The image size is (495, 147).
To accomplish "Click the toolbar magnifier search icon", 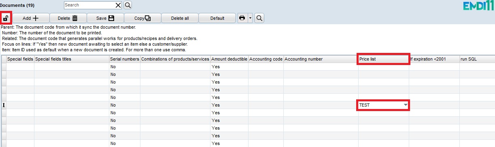I will 259,18.
